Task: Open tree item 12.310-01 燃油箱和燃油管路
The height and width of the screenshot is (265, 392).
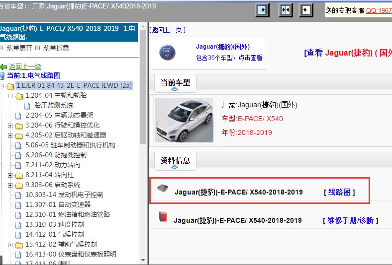Action: click(x=68, y=215)
